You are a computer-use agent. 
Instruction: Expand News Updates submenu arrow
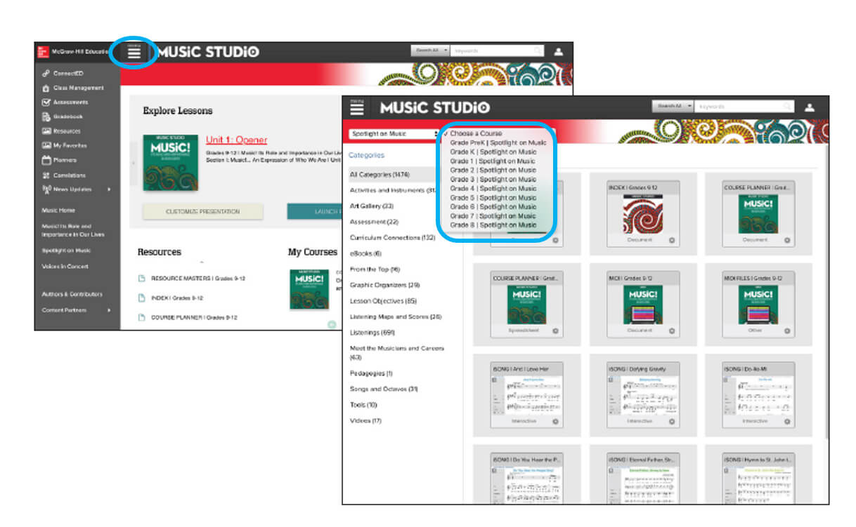[109, 189]
